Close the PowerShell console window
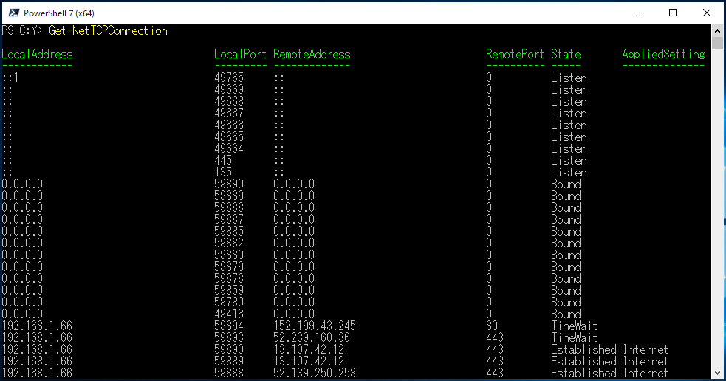Viewport: 726px width, 381px height. pos(707,13)
